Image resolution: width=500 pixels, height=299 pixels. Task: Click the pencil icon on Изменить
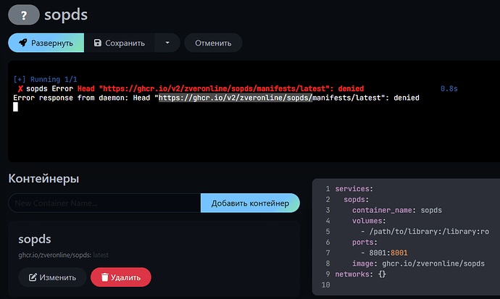(33, 277)
